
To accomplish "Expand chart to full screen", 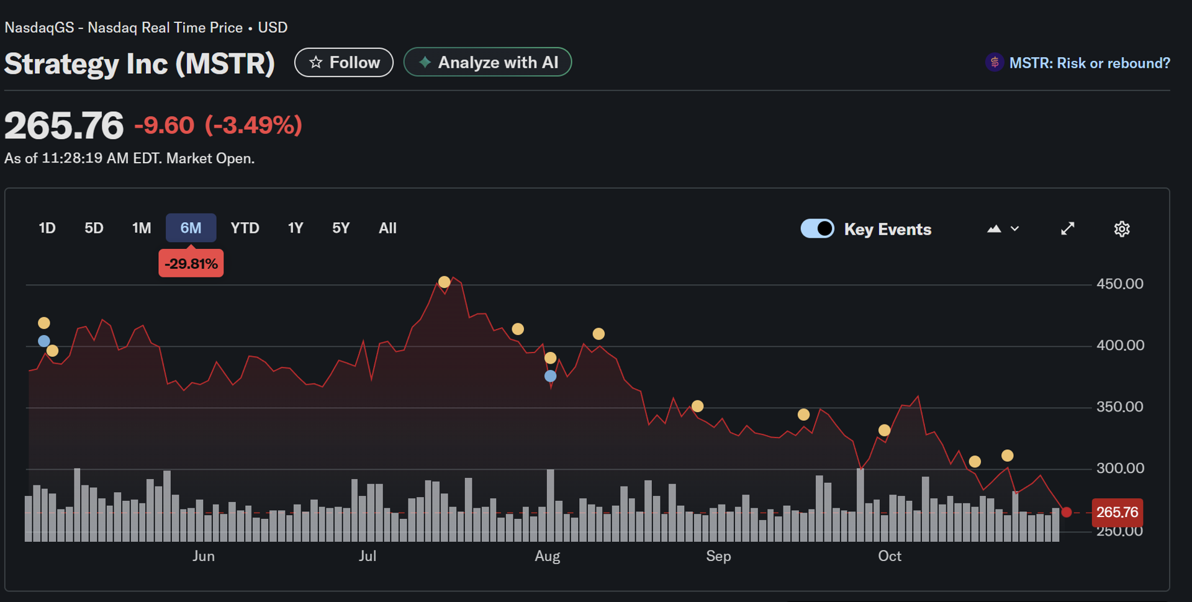I will pyautogui.click(x=1067, y=229).
